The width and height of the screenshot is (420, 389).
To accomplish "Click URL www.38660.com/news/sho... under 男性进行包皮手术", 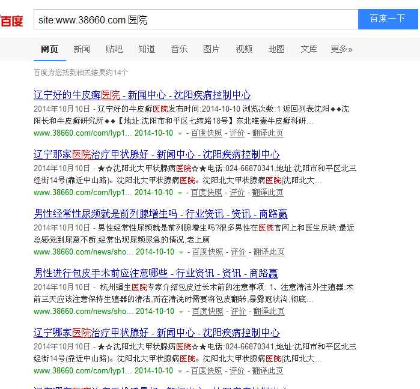I will coord(84,311).
